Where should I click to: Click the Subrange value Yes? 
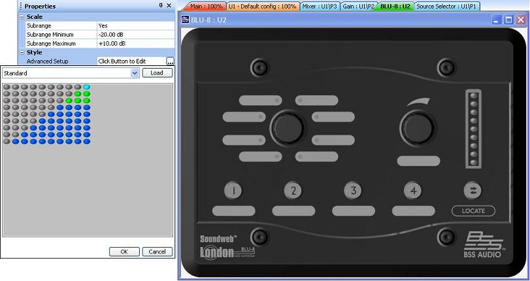pos(135,25)
